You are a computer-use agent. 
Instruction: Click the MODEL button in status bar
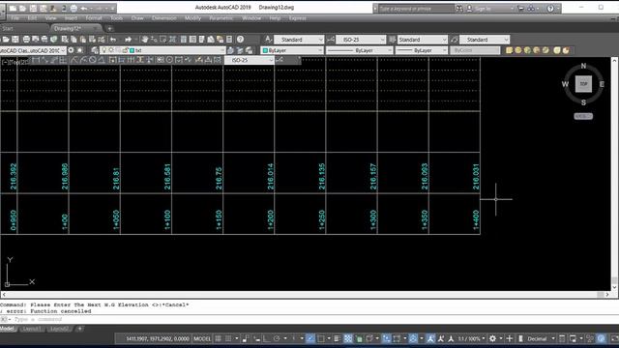pyautogui.click(x=202, y=338)
